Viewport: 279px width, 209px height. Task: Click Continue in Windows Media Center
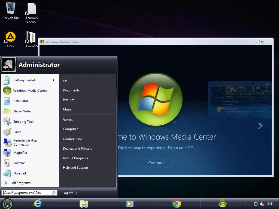click(156, 163)
